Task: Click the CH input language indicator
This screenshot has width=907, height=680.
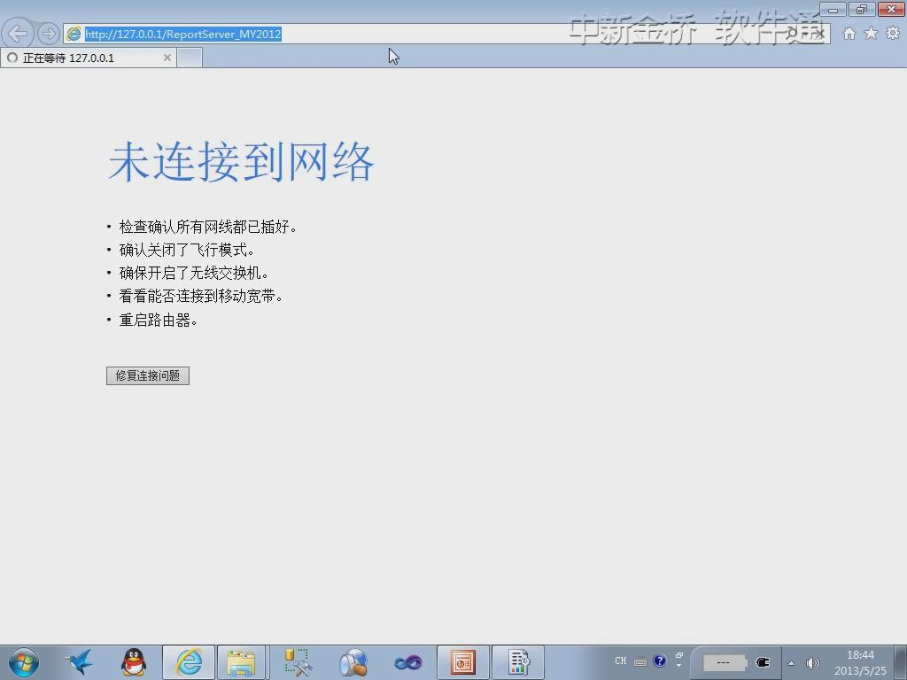Action: 621,661
